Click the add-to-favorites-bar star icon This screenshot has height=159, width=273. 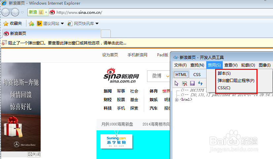pos(31,23)
